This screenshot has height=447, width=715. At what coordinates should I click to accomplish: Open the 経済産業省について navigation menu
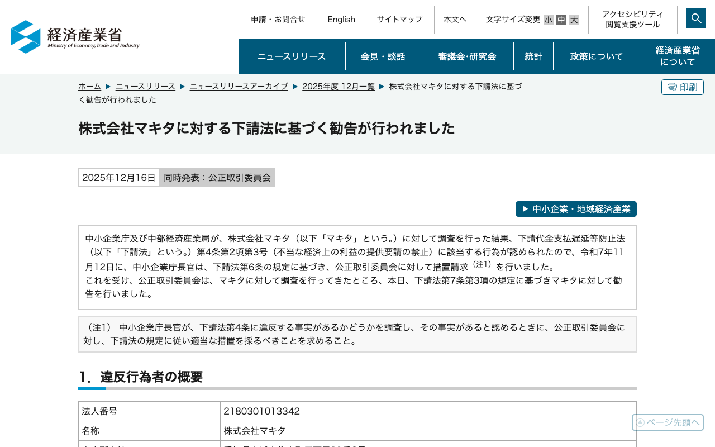(x=678, y=56)
